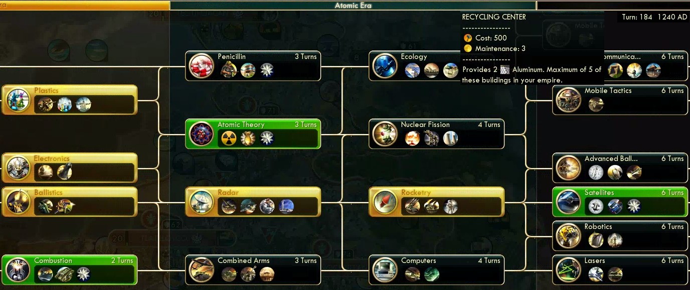Image resolution: width=690 pixels, height=290 pixels.
Task: Select the researched Plastics technology
Action: click(x=69, y=100)
